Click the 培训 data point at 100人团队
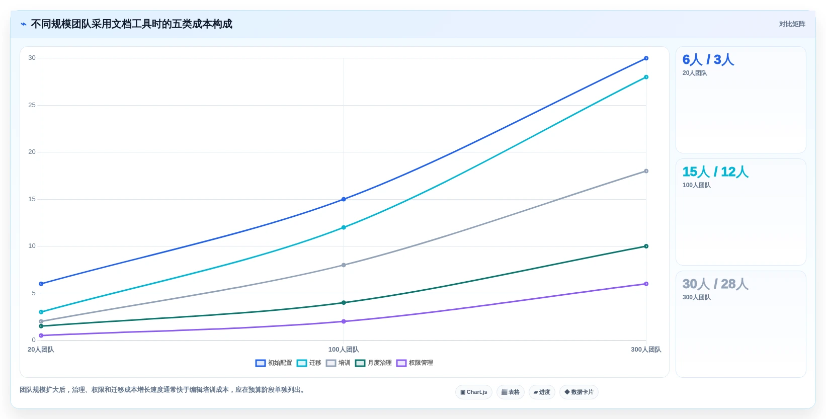The height and width of the screenshot is (419, 826). pyautogui.click(x=344, y=265)
